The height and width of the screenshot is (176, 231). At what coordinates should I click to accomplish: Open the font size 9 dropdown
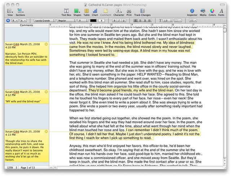tap(83, 21)
